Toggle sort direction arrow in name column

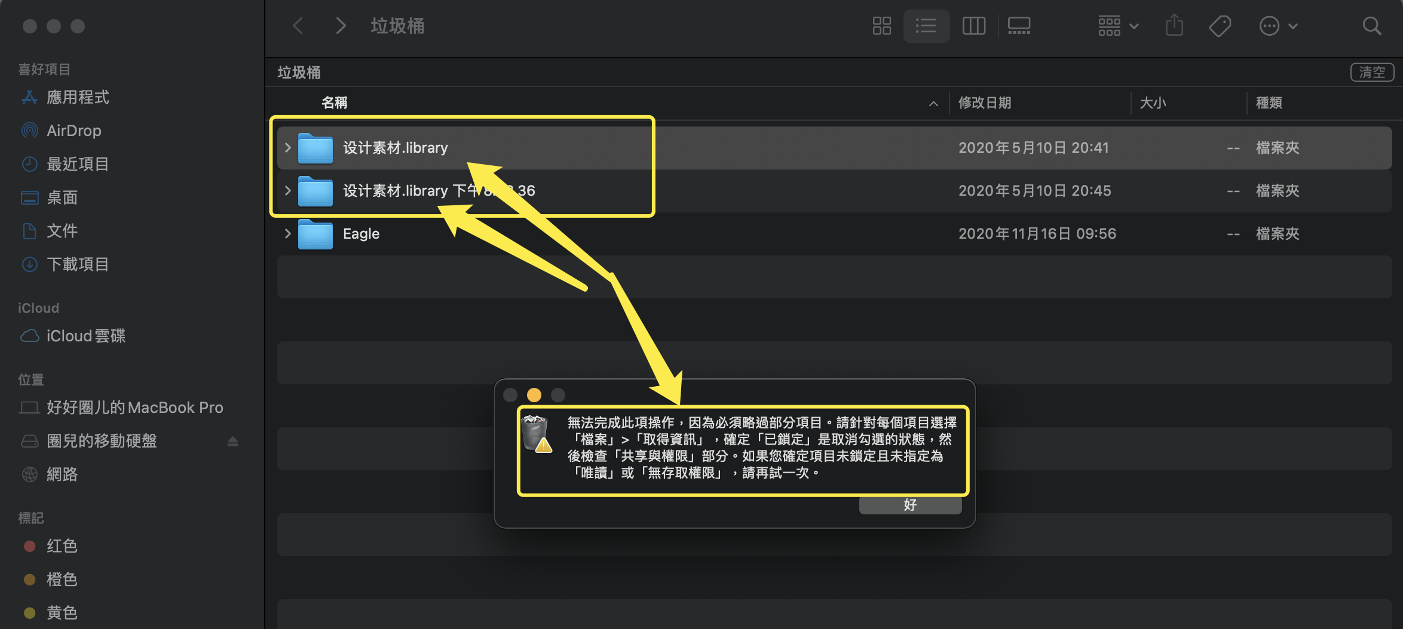point(933,103)
